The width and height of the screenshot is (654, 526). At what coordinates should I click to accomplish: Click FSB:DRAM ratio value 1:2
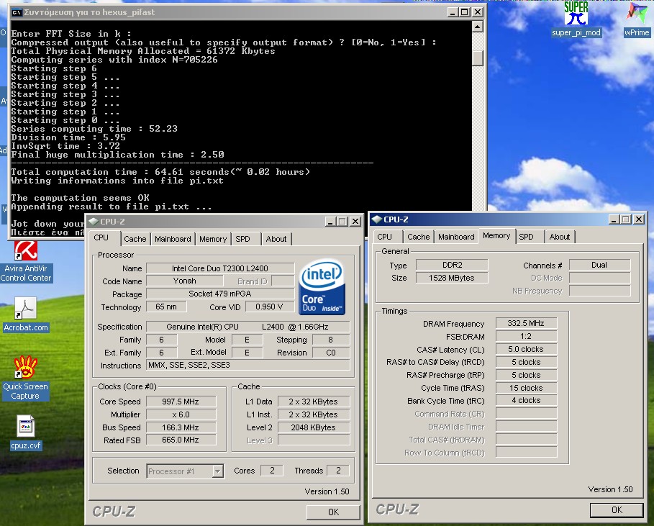click(526, 336)
